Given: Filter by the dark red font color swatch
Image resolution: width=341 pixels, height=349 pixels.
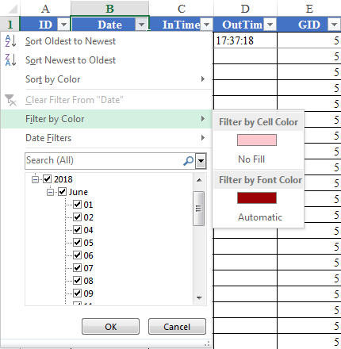Looking at the screenshot, I should click(257, 198).
